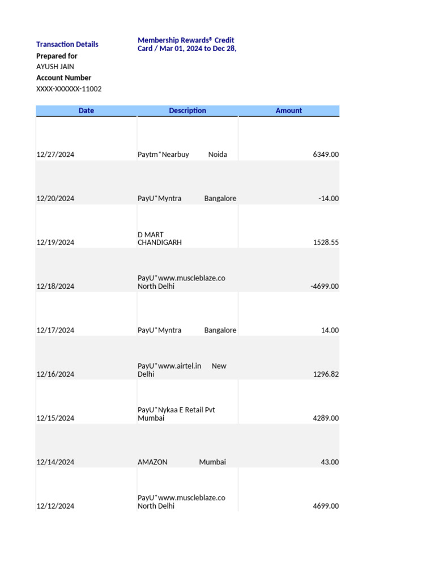Viewport: 435px width, 580px height.
Task: Select the PayU*www.airtel.in New Delhi entry
Action: click(x=181, y=370)
